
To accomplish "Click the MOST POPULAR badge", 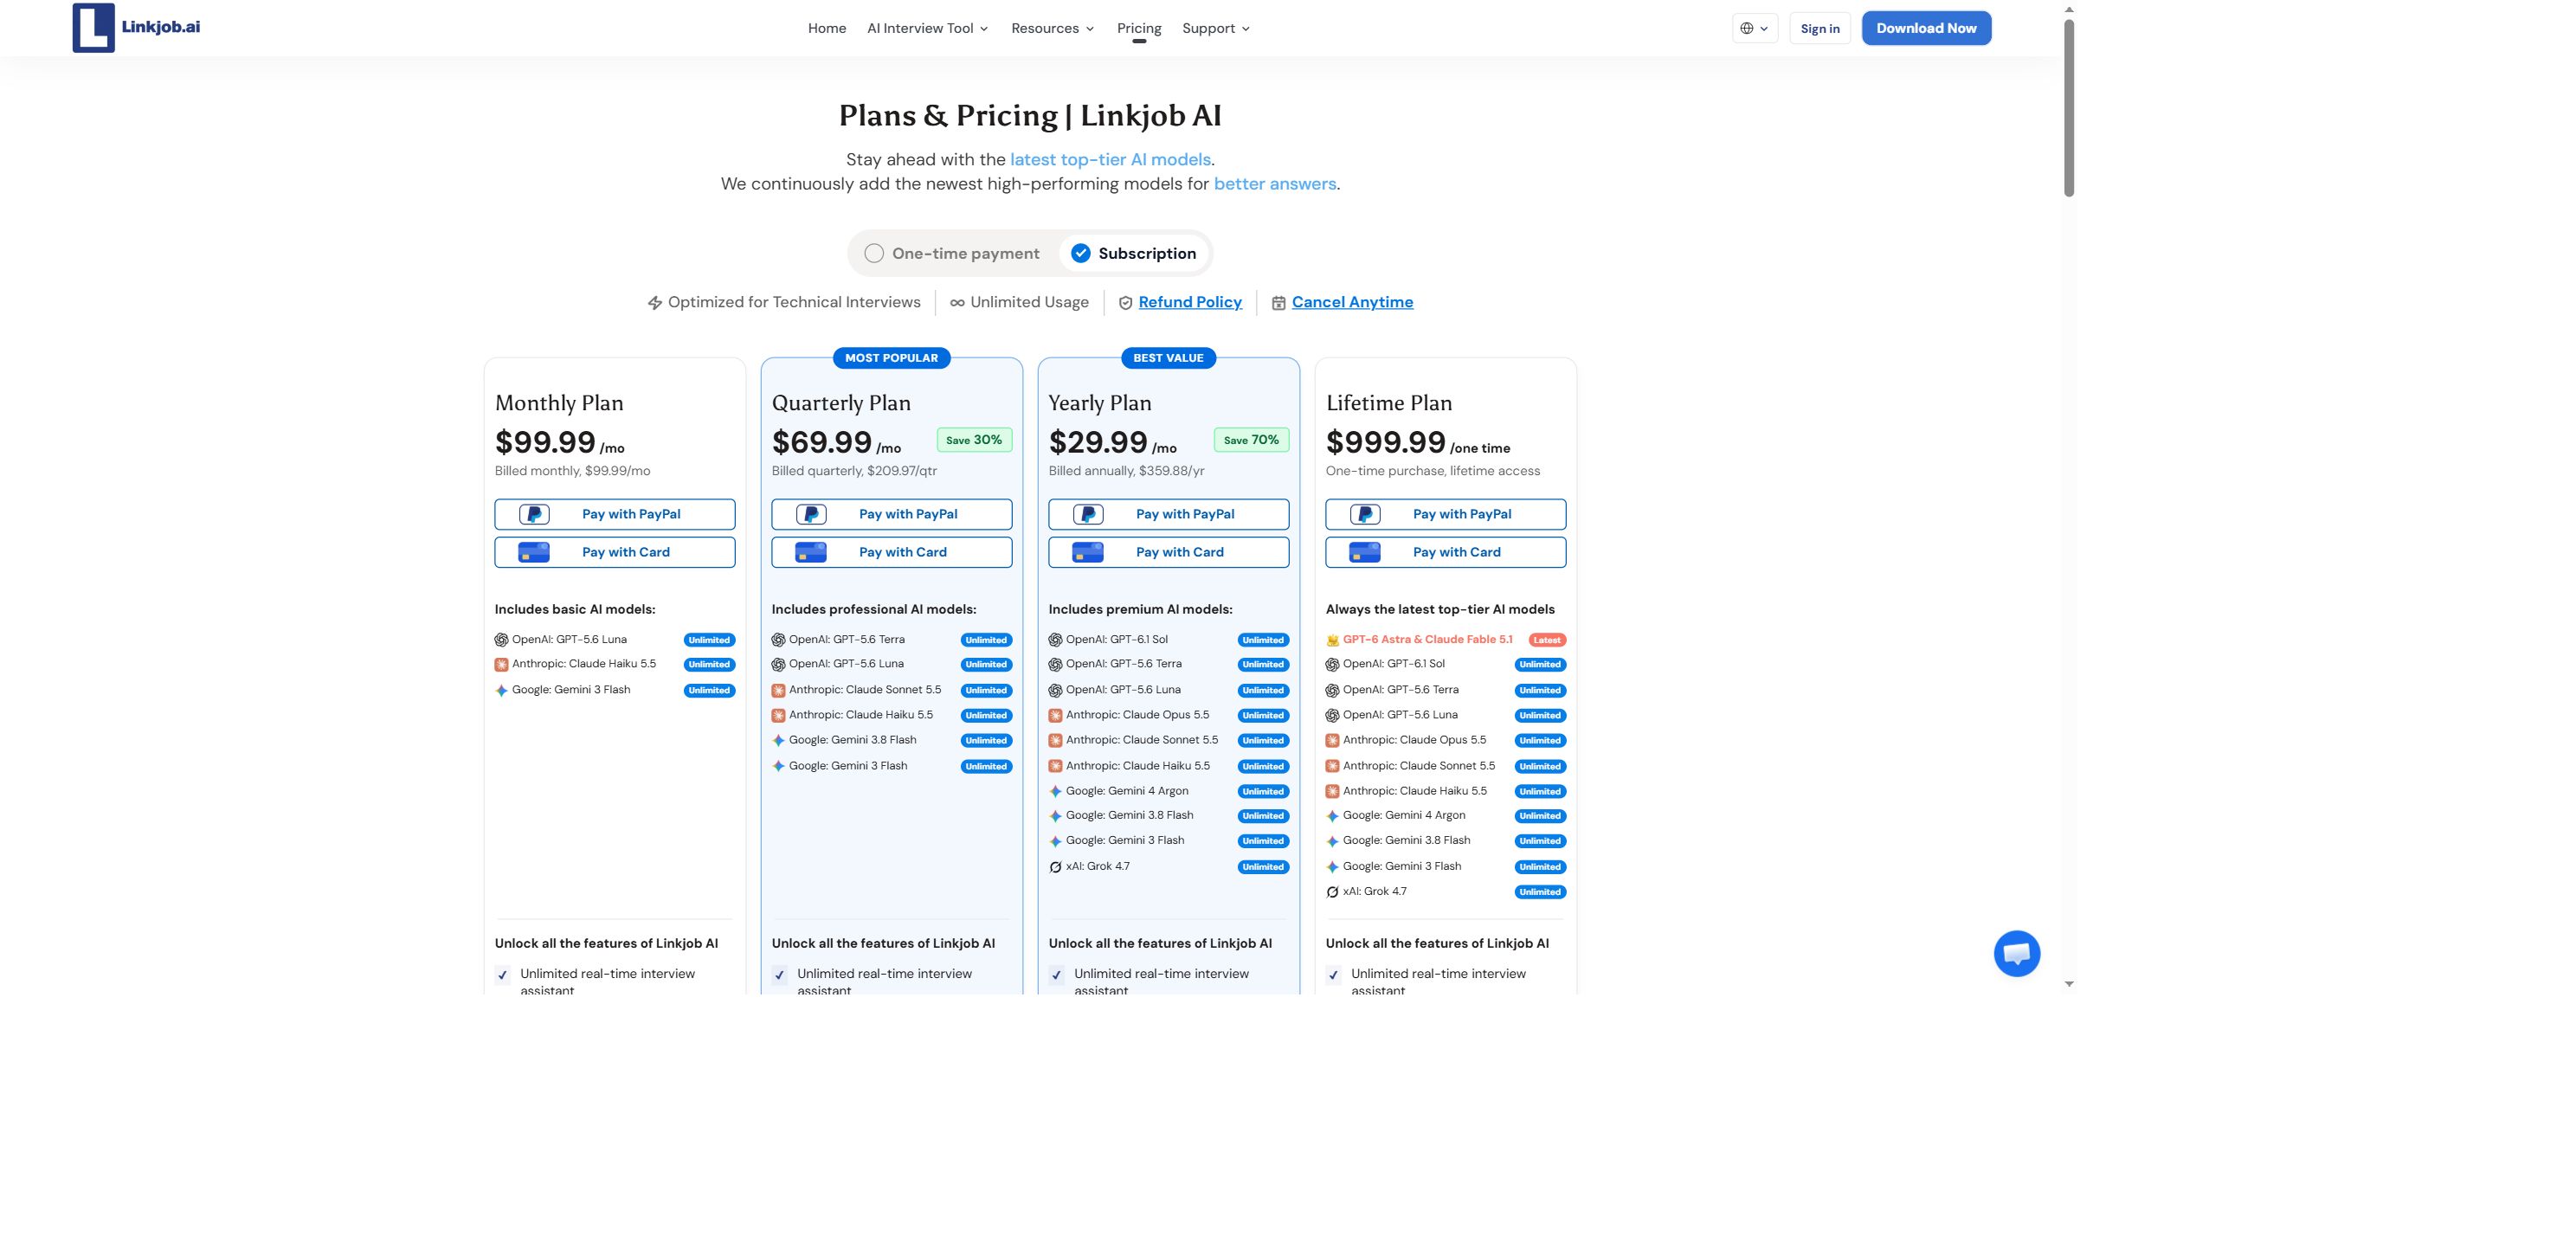I will [891, 358].
